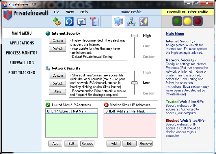Screen dimensions: 216x154
Task: Click Default button under Network Security
Action: [58, 84]
